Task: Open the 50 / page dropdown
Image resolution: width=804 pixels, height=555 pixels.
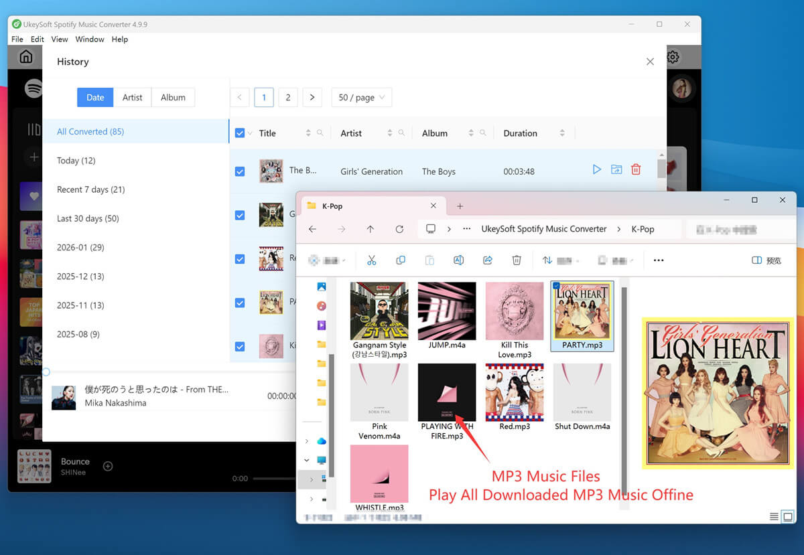Action: coord(361,97)
